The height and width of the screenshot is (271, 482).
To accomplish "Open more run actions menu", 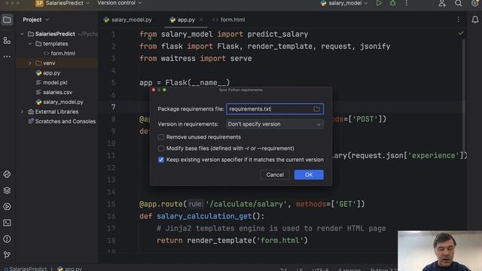I will coord(407,3).
